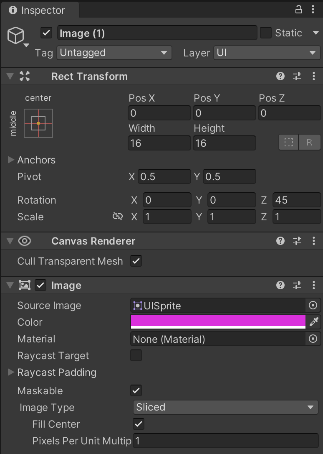Toggle blueprint mode in Rect Transform
323x454 pixels.
[289, 142]
